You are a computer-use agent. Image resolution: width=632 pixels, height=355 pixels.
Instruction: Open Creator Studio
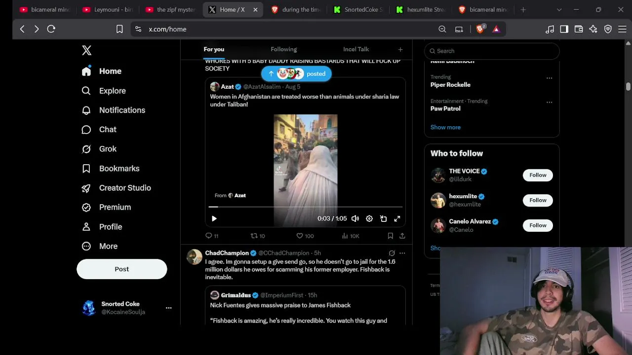pos(117,188)
